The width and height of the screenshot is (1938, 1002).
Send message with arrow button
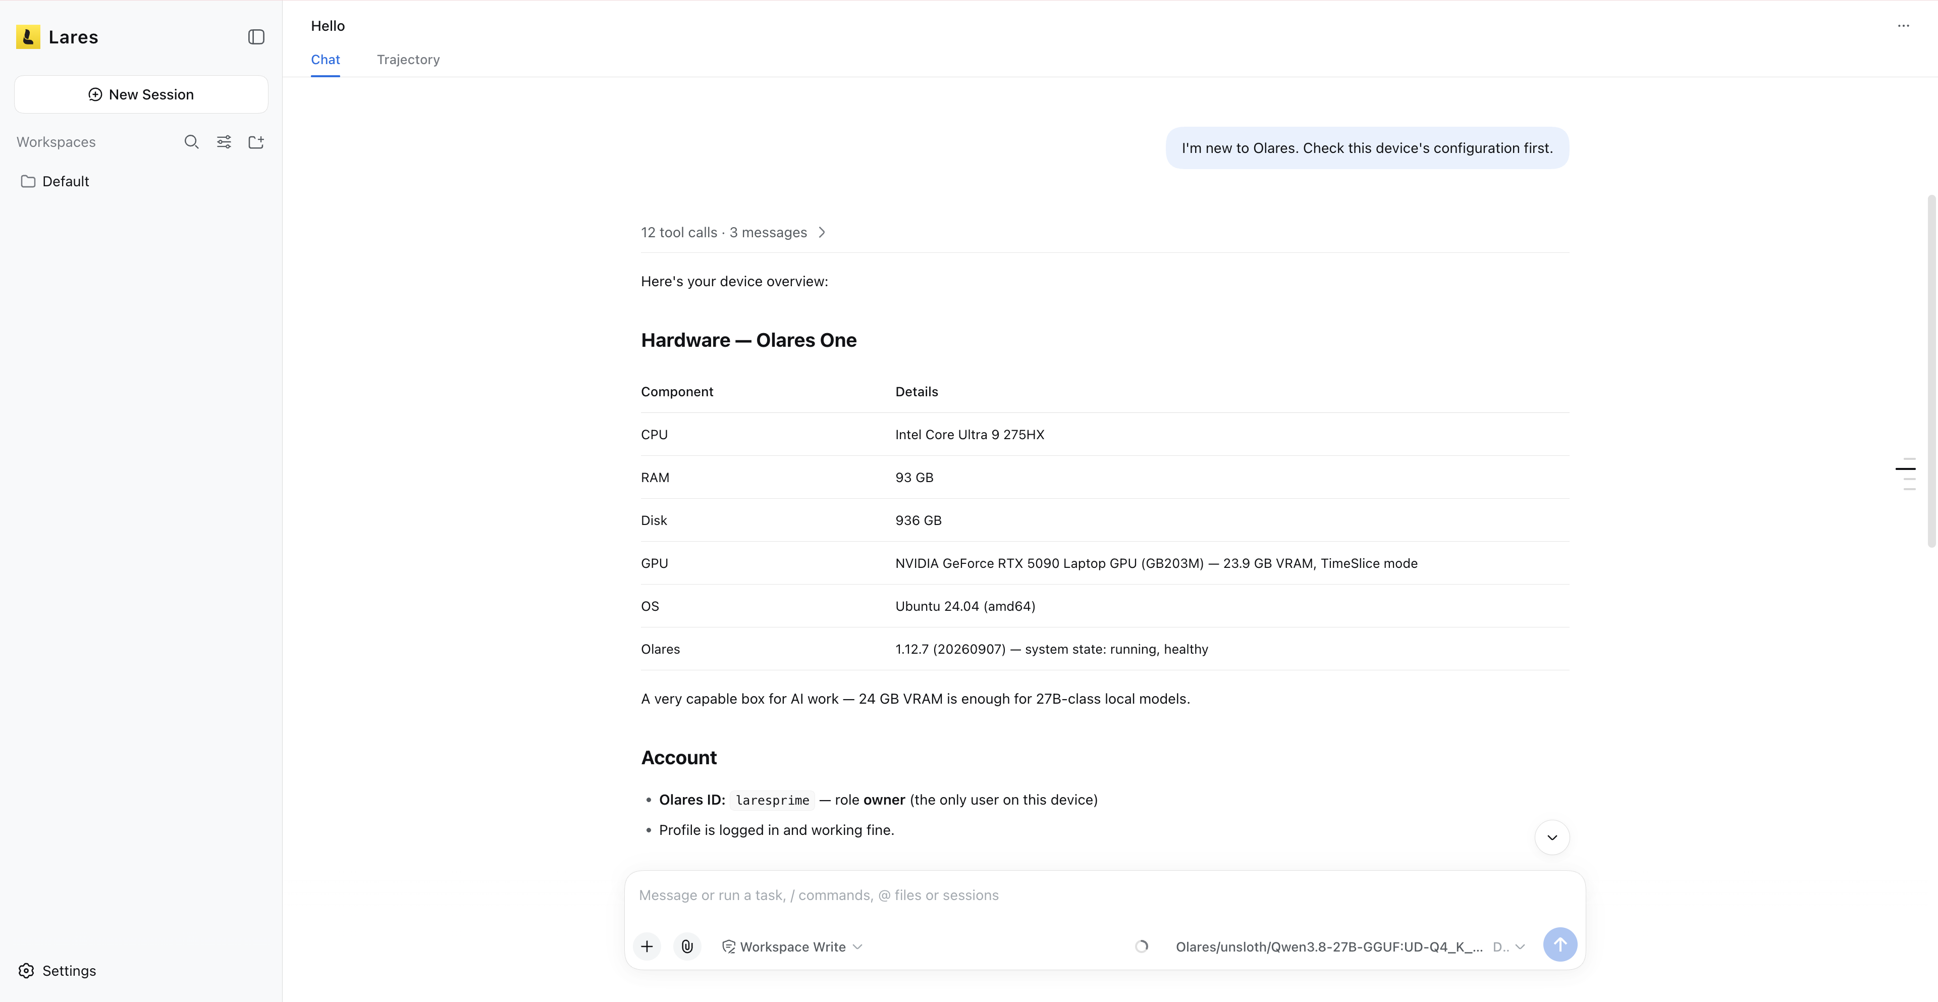coord(1559,944)
